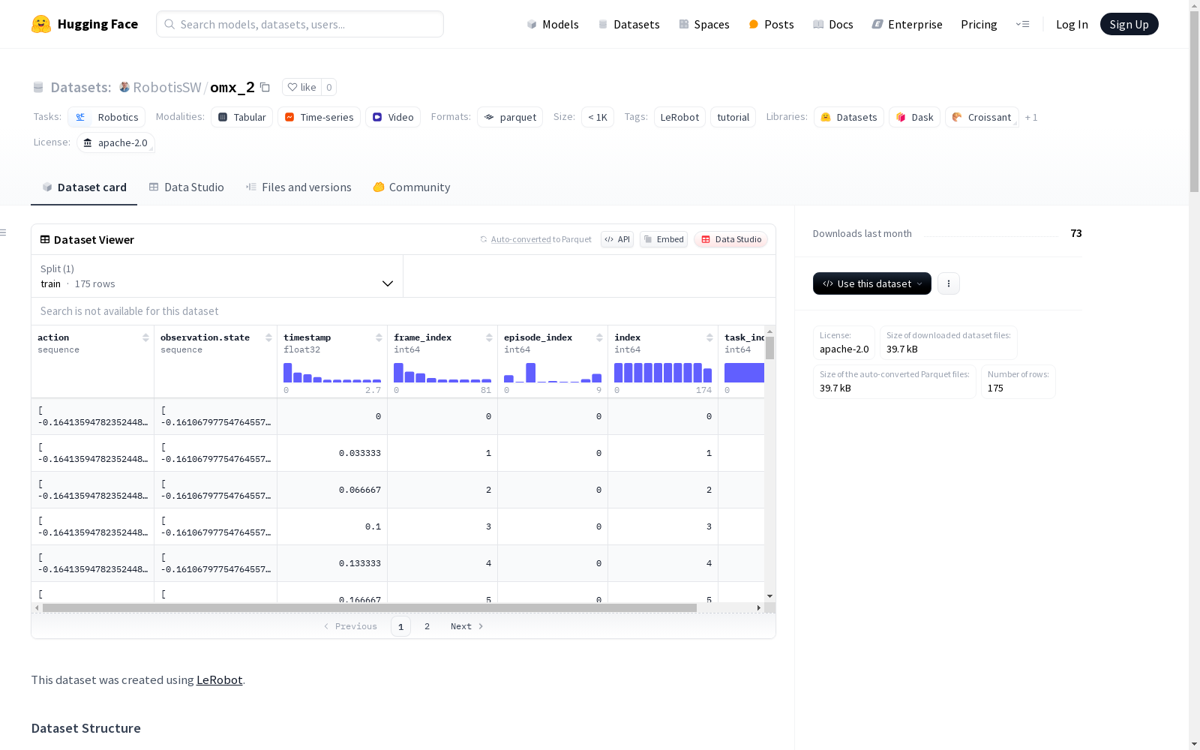Open Docs from top navigation

coord(832,24)
